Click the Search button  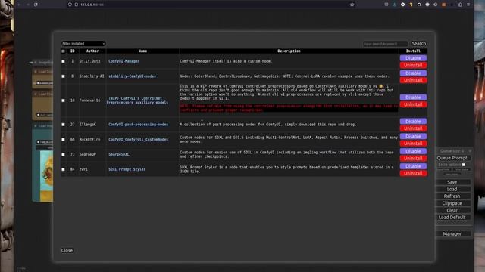coord(419,44)
